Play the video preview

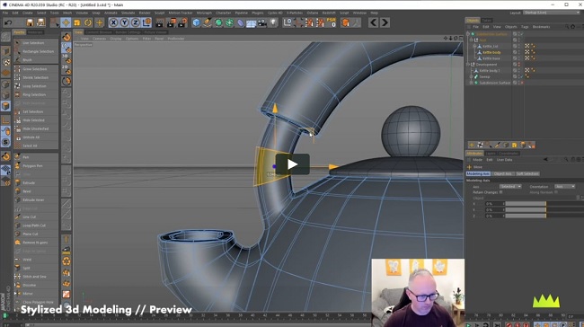292,164
